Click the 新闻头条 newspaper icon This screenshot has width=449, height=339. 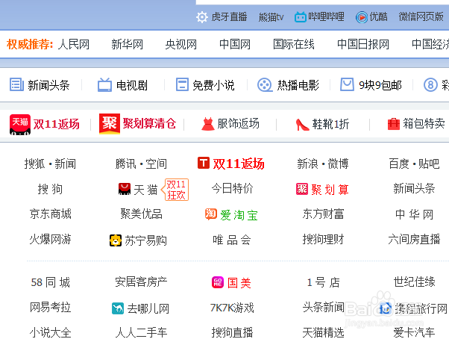16,84
